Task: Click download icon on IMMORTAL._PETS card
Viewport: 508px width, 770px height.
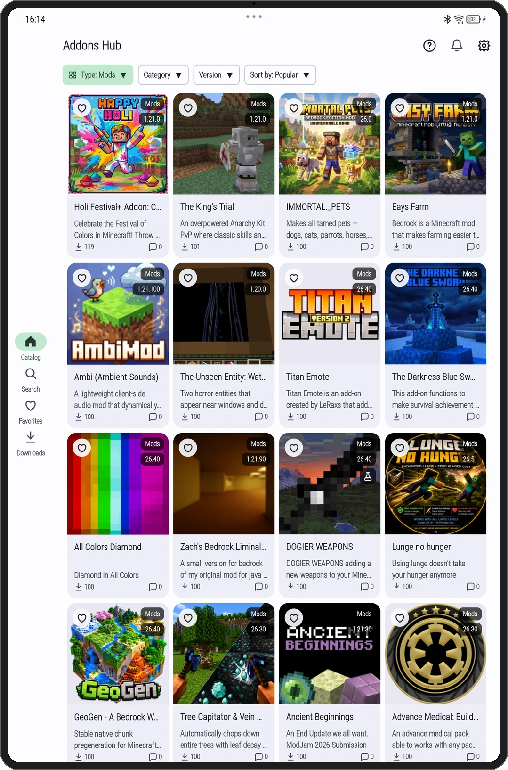Action: click(290, 246)
